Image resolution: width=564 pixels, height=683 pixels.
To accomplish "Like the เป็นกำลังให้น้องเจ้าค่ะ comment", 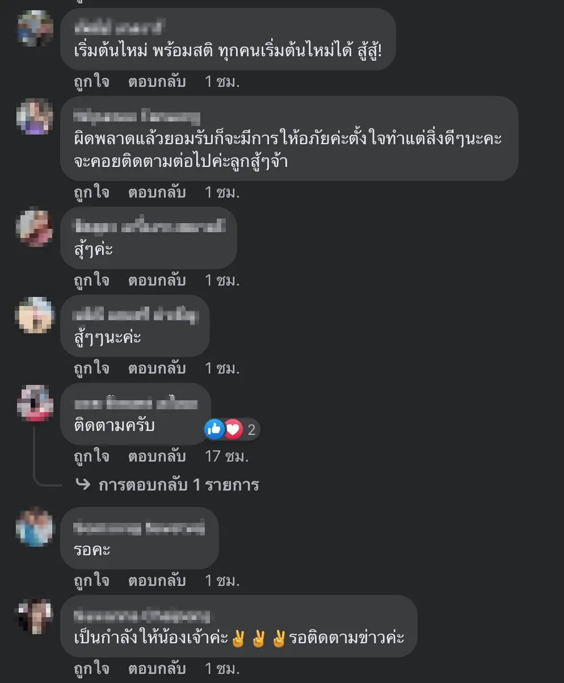I will click(x=91, y=668).
